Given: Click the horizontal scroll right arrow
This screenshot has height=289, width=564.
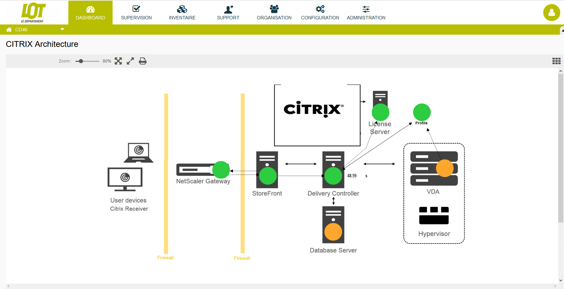Looking at the screenshot, I should [555, 286].
